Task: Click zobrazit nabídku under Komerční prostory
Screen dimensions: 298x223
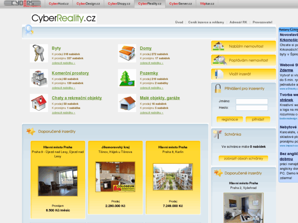Action: coord(64,88)
